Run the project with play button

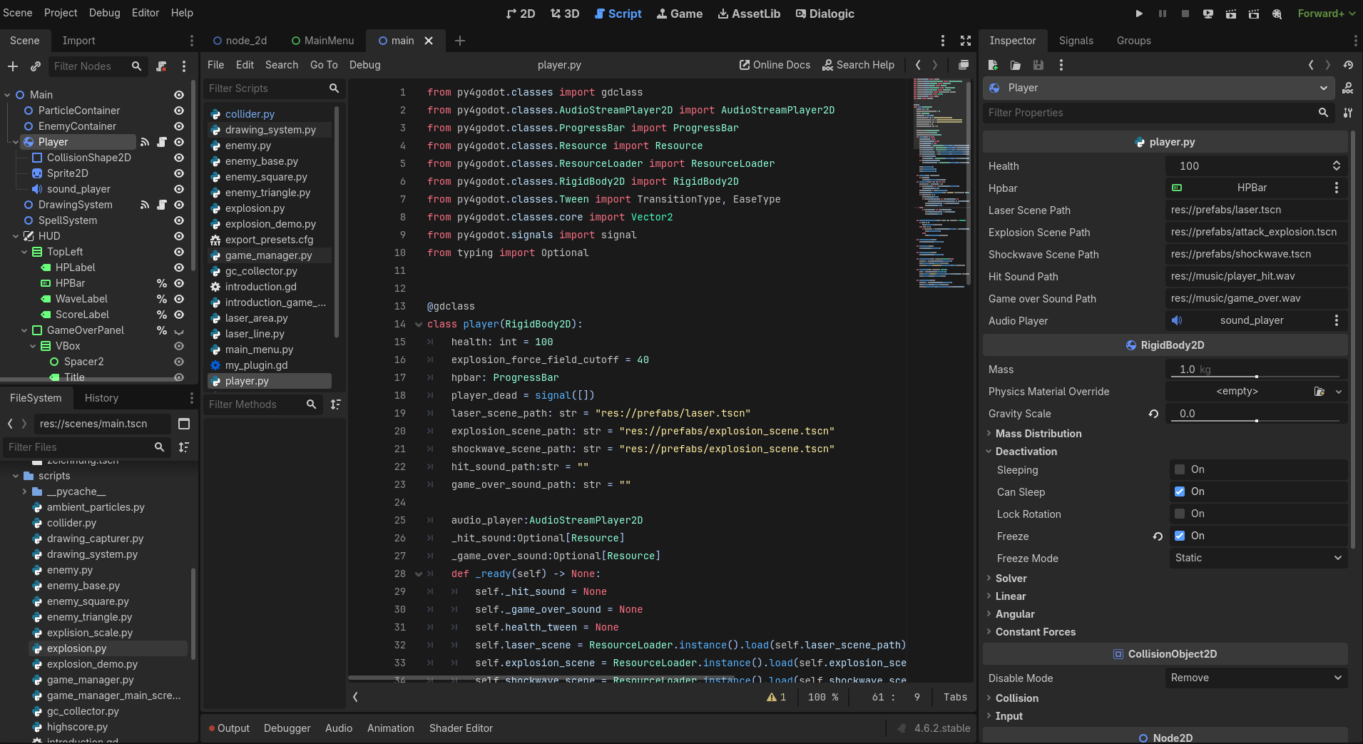[x=1139, y=14]
